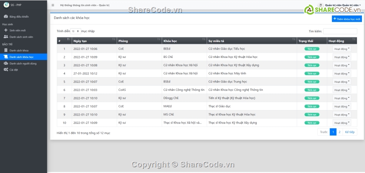This screenshot has width=365, height=173.
Task: Click the Tìm kiếm search field
Action: 340,31
